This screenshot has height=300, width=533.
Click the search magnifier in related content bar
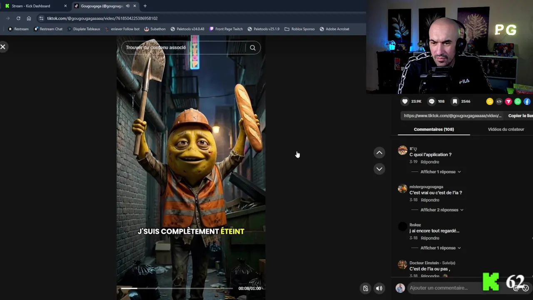252,47
